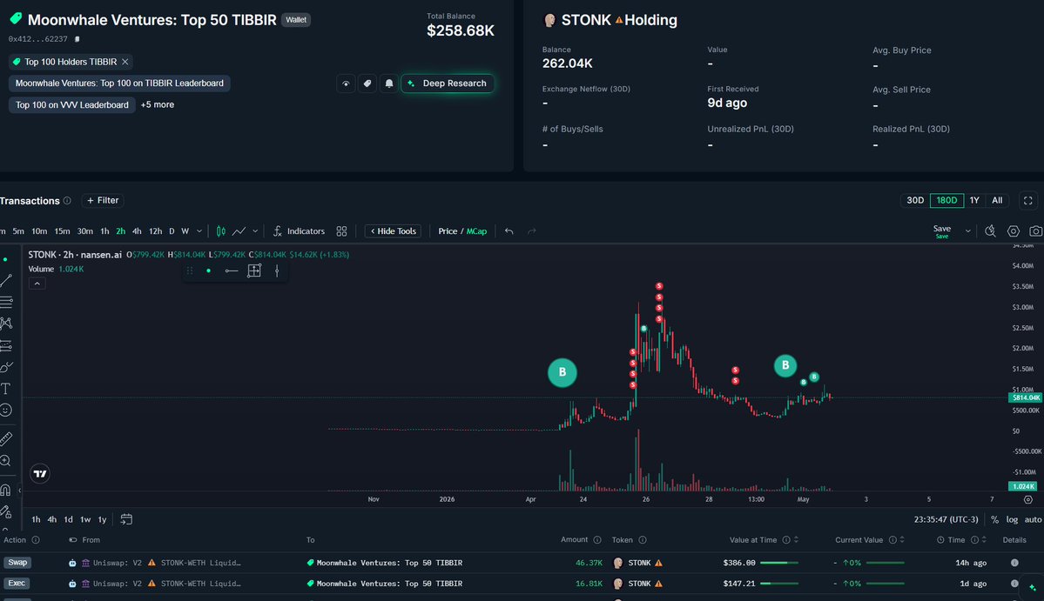Select the line chart style
This screenshot has height=601, width=1044.
point(239,231)
